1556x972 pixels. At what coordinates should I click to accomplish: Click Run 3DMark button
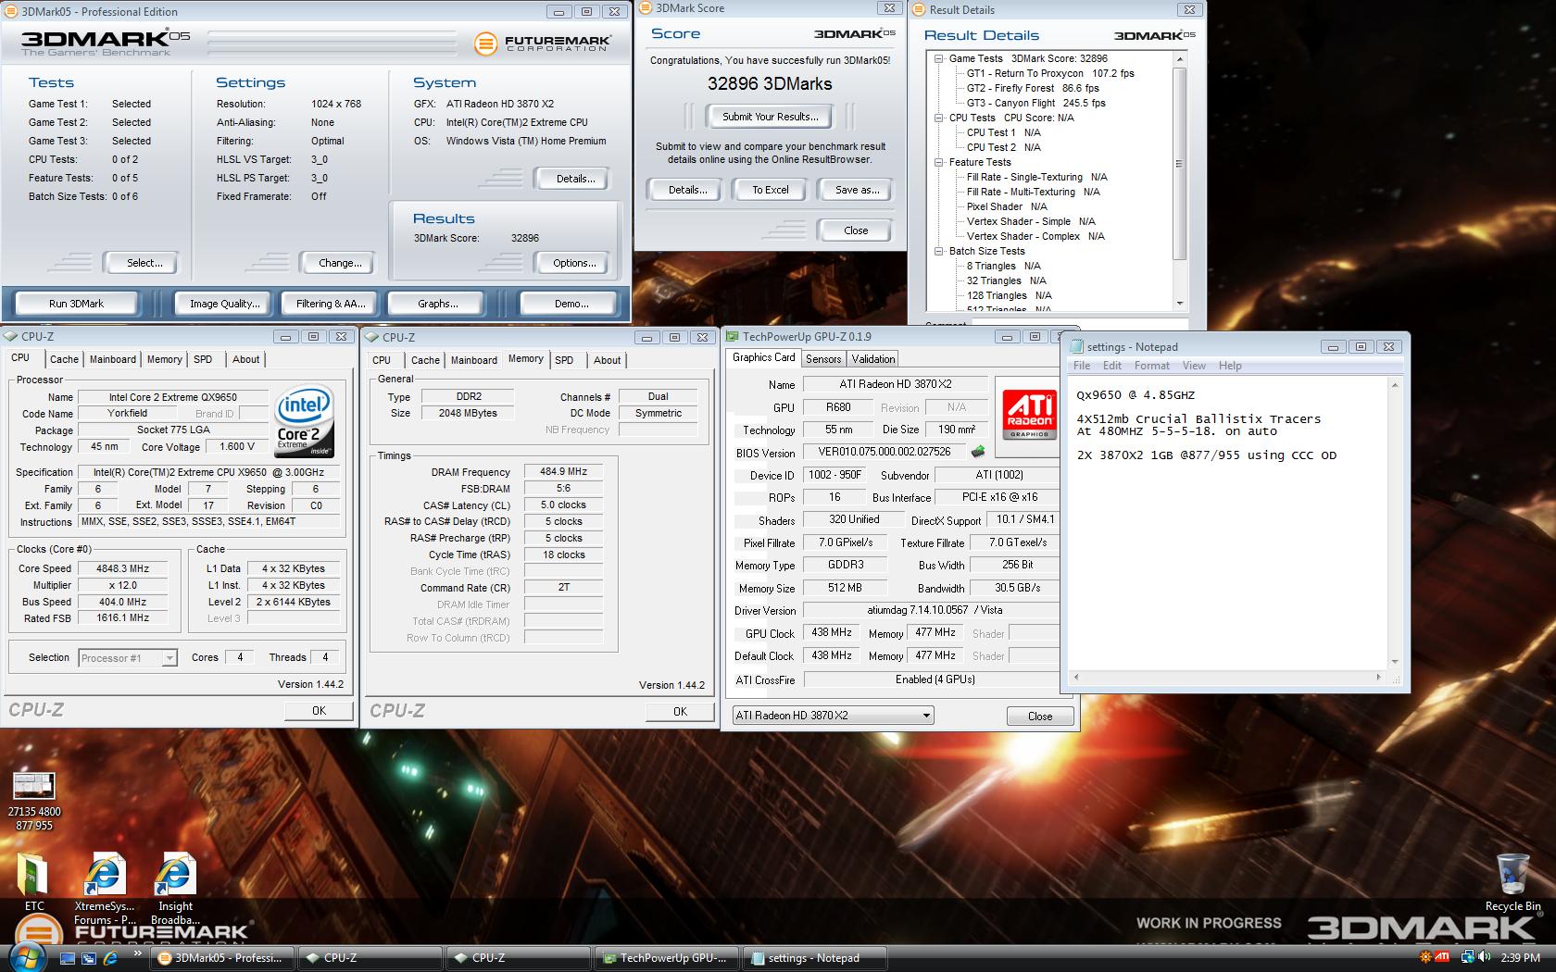point(76,304)
